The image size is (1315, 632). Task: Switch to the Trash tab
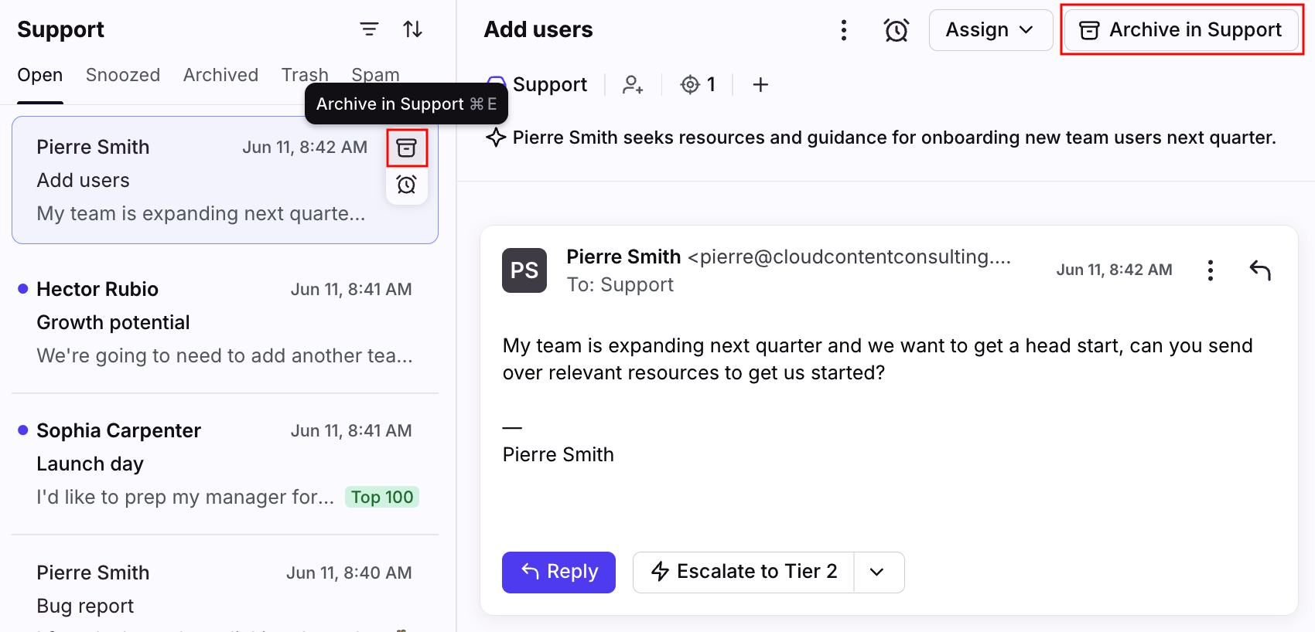pyautogui.click(x=305, y=76)
